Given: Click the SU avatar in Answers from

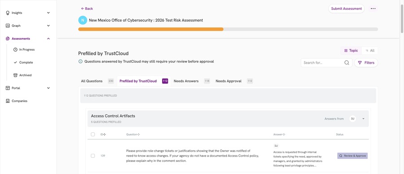Looking at the screenshot, I should 353,119.
